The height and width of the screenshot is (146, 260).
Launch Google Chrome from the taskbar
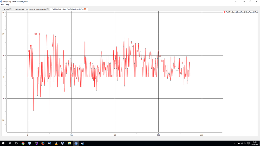point(23,143)
